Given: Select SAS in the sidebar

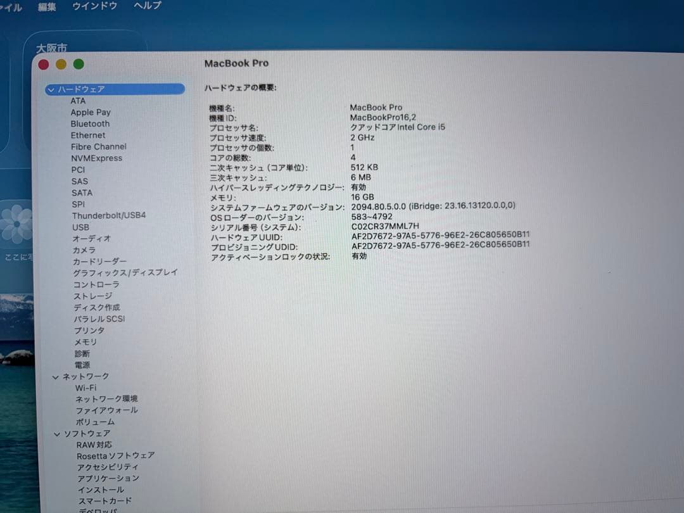Looking at the screenshot, I should point(80,182).
